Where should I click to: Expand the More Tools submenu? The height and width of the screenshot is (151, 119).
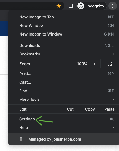tap(64, 100)
